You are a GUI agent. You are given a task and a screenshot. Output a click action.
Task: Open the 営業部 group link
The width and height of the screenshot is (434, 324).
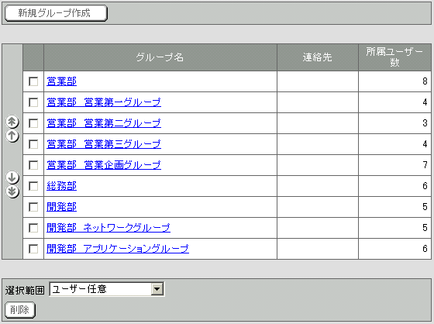[61, 81]
